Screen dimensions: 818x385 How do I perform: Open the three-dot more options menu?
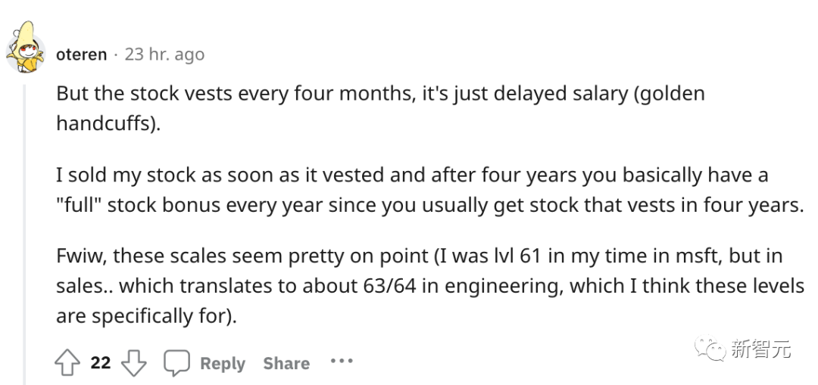[342, 361]
